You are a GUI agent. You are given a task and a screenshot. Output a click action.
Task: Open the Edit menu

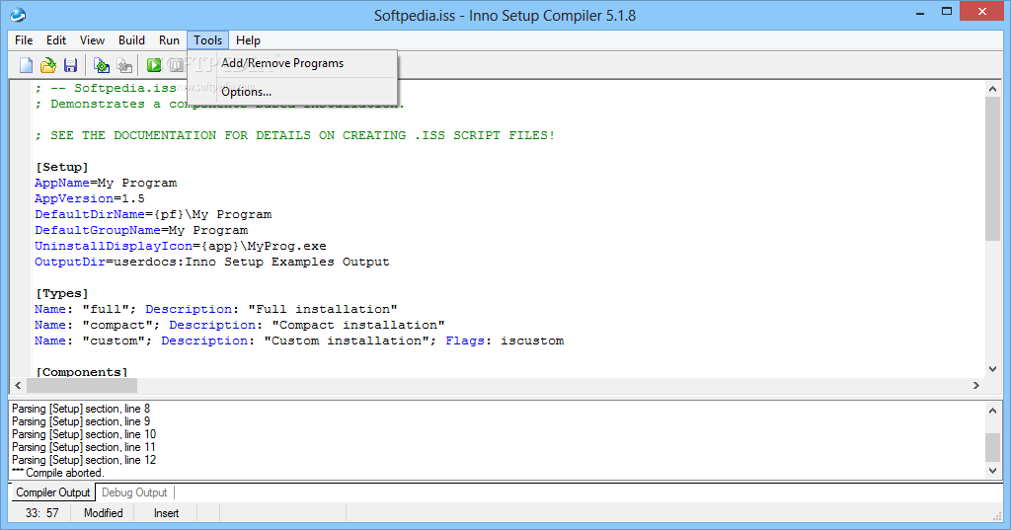[x=56, y=40]
